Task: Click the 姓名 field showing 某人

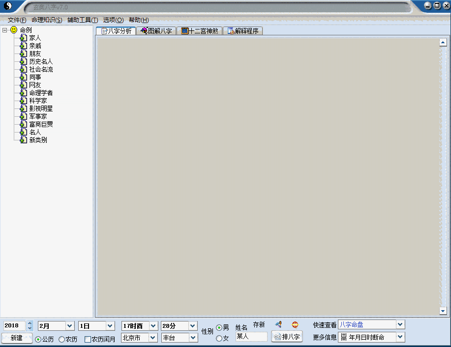Action: pyautogui.click(x=251, y=336)
